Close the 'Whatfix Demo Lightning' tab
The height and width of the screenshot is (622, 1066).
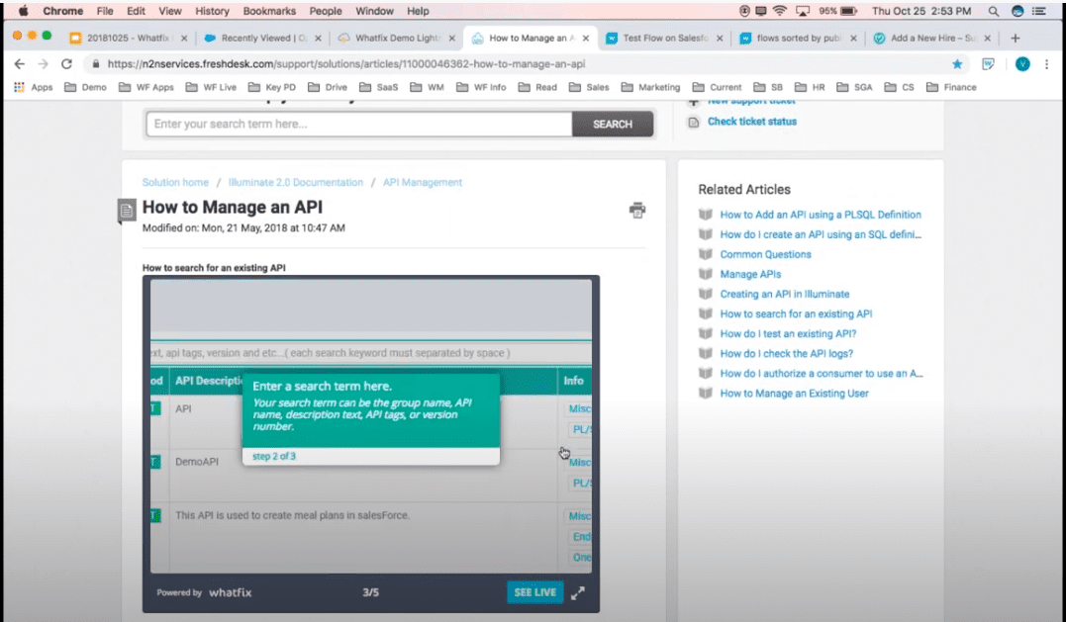tap(451, 38)
